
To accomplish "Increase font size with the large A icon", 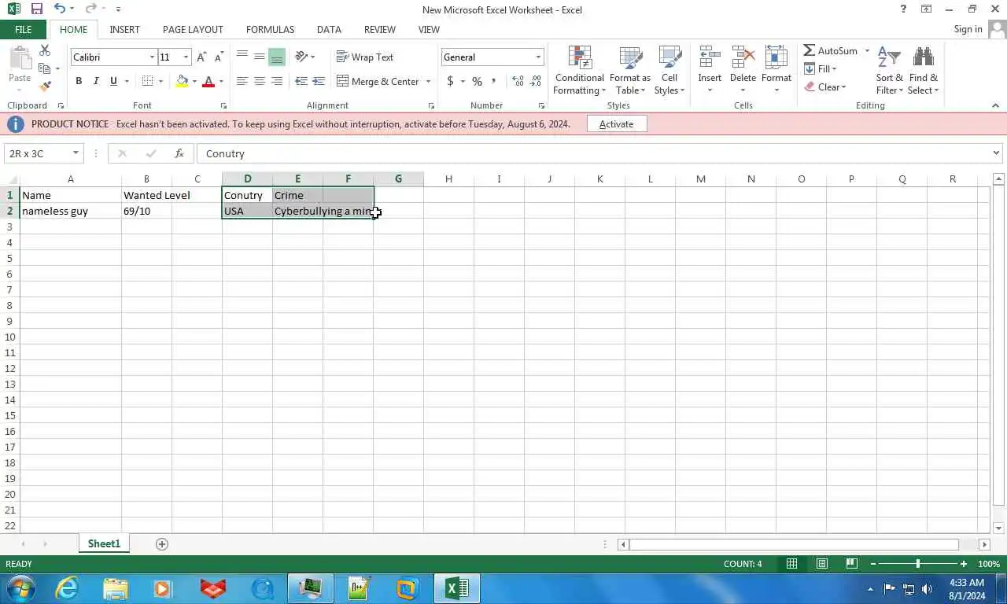I will pyautogui.click(x=201, y=57).
